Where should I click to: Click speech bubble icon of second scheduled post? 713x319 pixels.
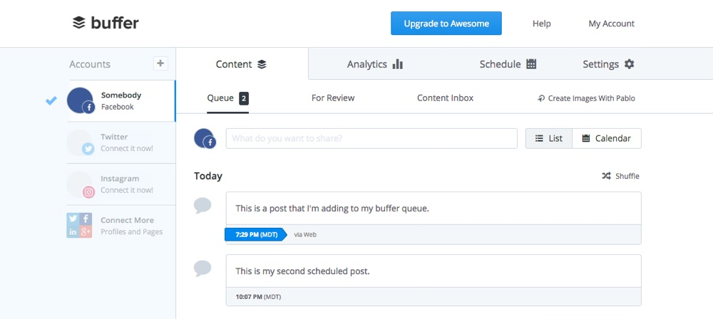point(202,268)
